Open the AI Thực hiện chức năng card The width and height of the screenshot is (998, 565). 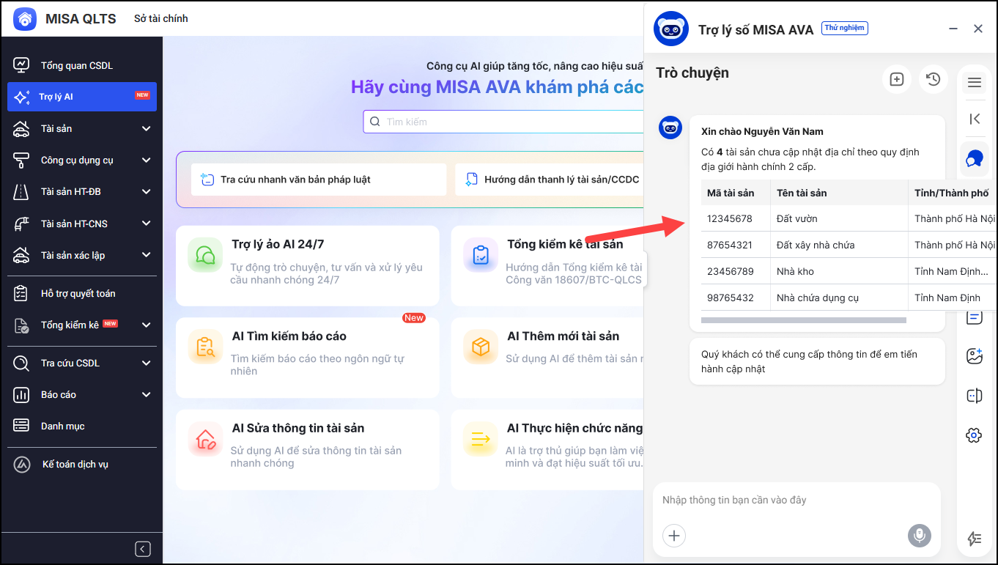click(547, 449)
